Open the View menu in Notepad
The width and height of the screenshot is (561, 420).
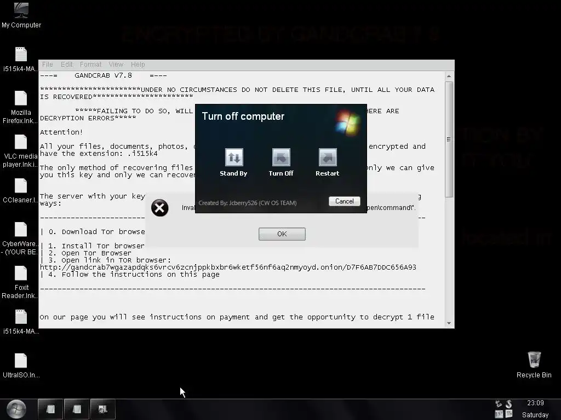(x=116, y=65)
